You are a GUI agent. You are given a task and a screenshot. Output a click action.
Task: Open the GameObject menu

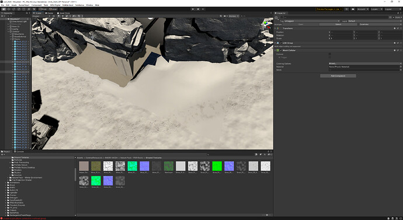pyautogui.click(x=24, y=5)
